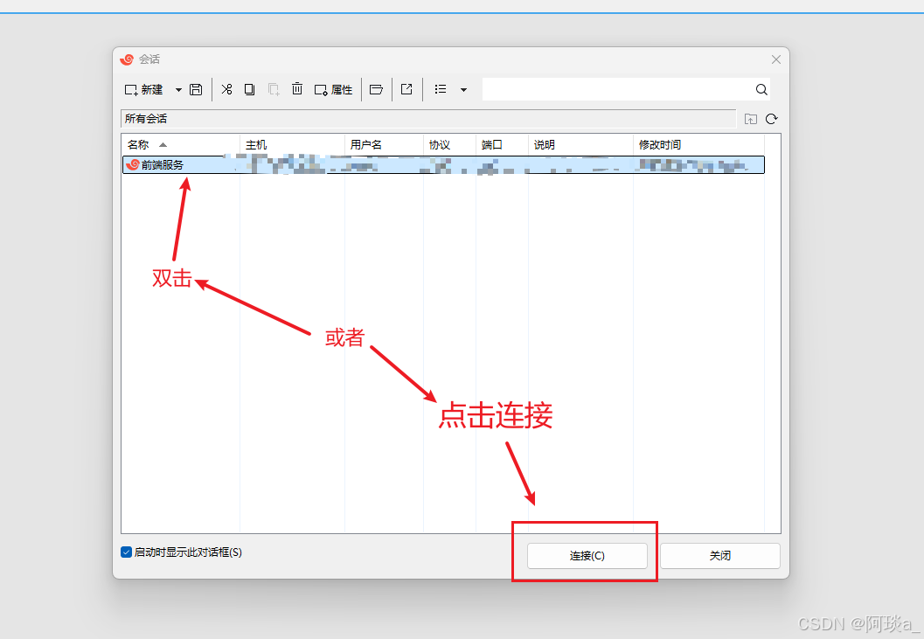
Task: Save sessions using the Save icon
Action: pyautogui.click(x=196, y=89)
